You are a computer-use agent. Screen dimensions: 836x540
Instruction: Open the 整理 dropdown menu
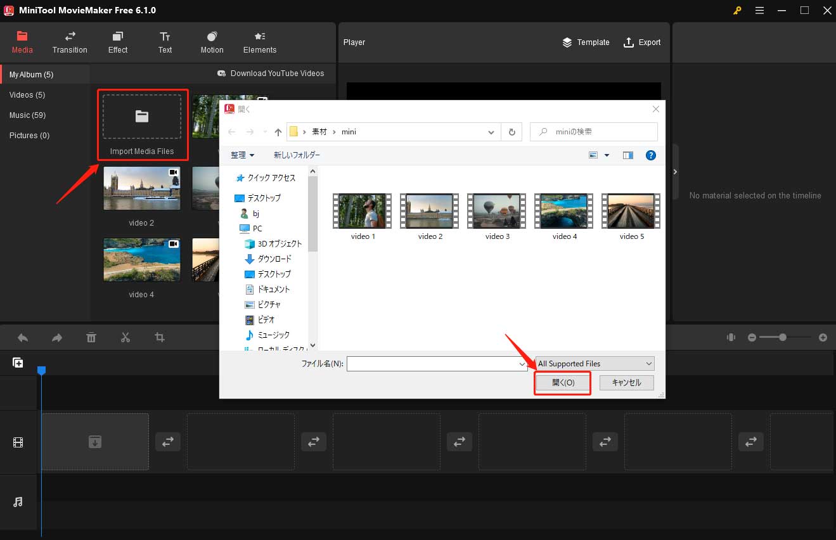[x=242, y=155]
